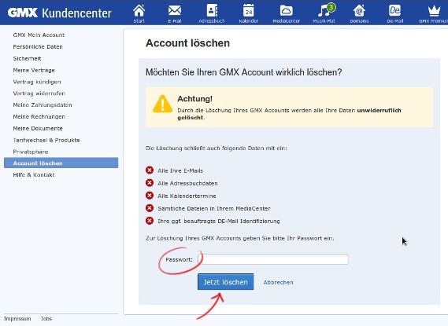The image size is (448, 326).
Task: Open the E-Mail envelope icon
Action: [x=174, y=13]
